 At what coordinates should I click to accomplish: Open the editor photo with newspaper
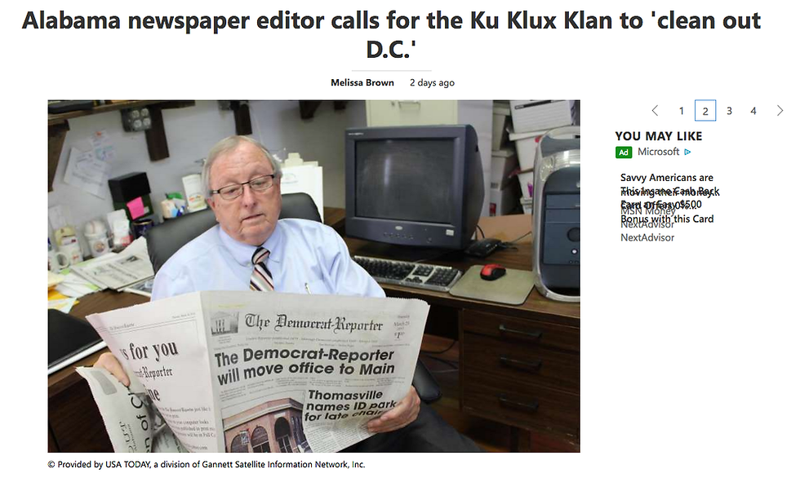tap(313, 276)
